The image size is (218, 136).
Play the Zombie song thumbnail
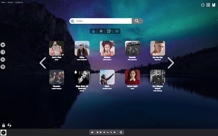[133, 48]
